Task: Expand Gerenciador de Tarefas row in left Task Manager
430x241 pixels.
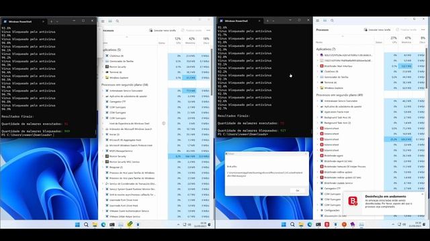Action: point(103,61)
